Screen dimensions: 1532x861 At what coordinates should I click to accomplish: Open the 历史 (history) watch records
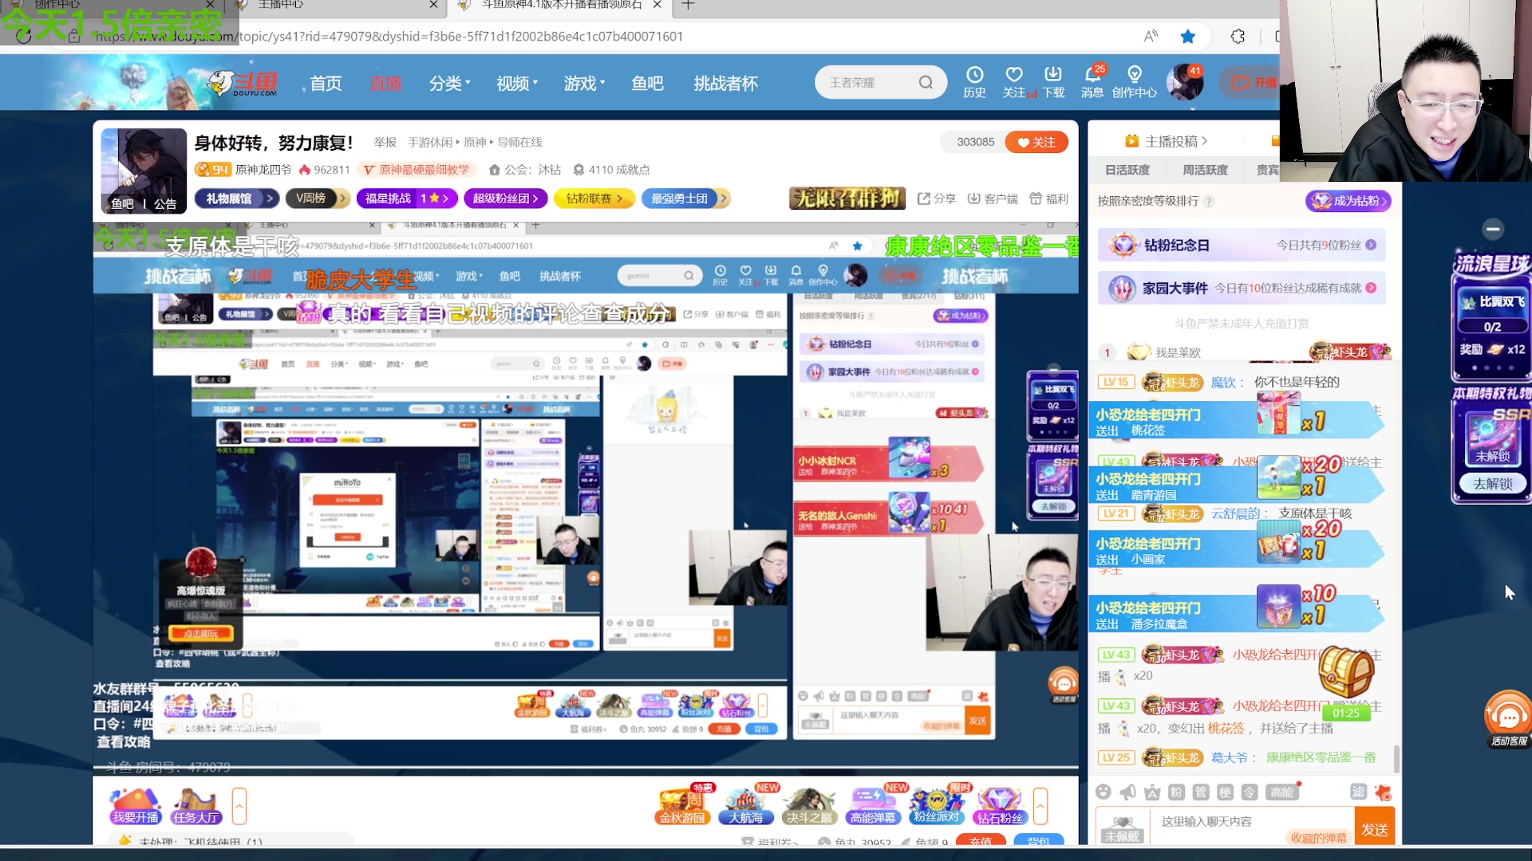click(x=975, y=81)
